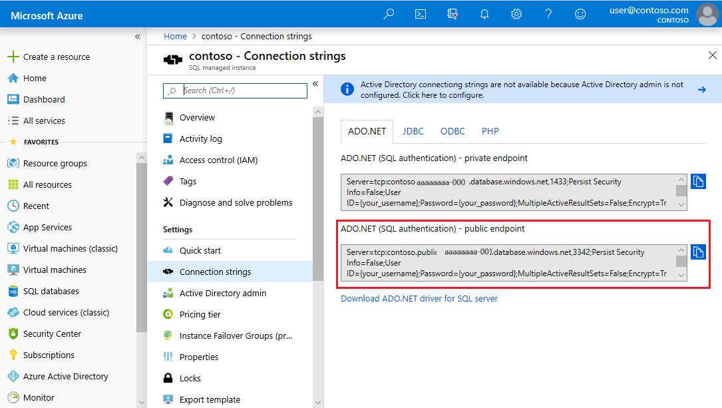Click the resource menu search box
Viewport: 722px width, 408px height.
pyautogui.click(x=235, y=91)
